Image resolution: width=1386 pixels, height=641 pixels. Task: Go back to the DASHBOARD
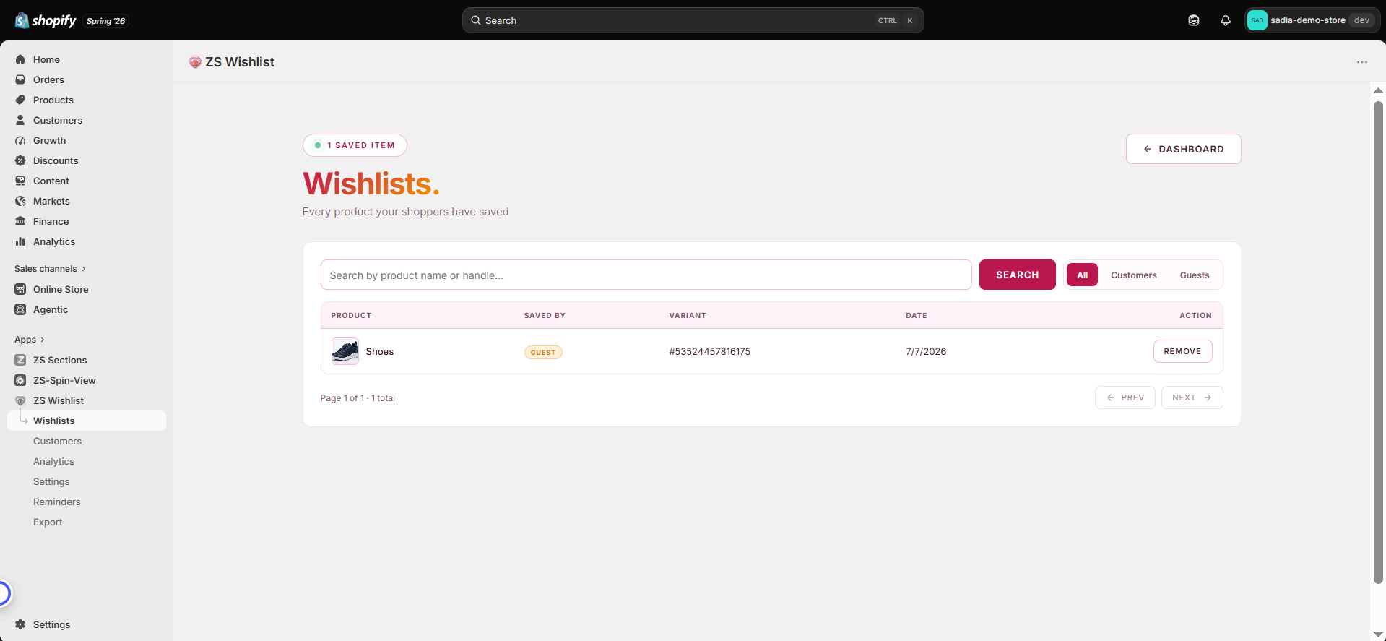1183,149
